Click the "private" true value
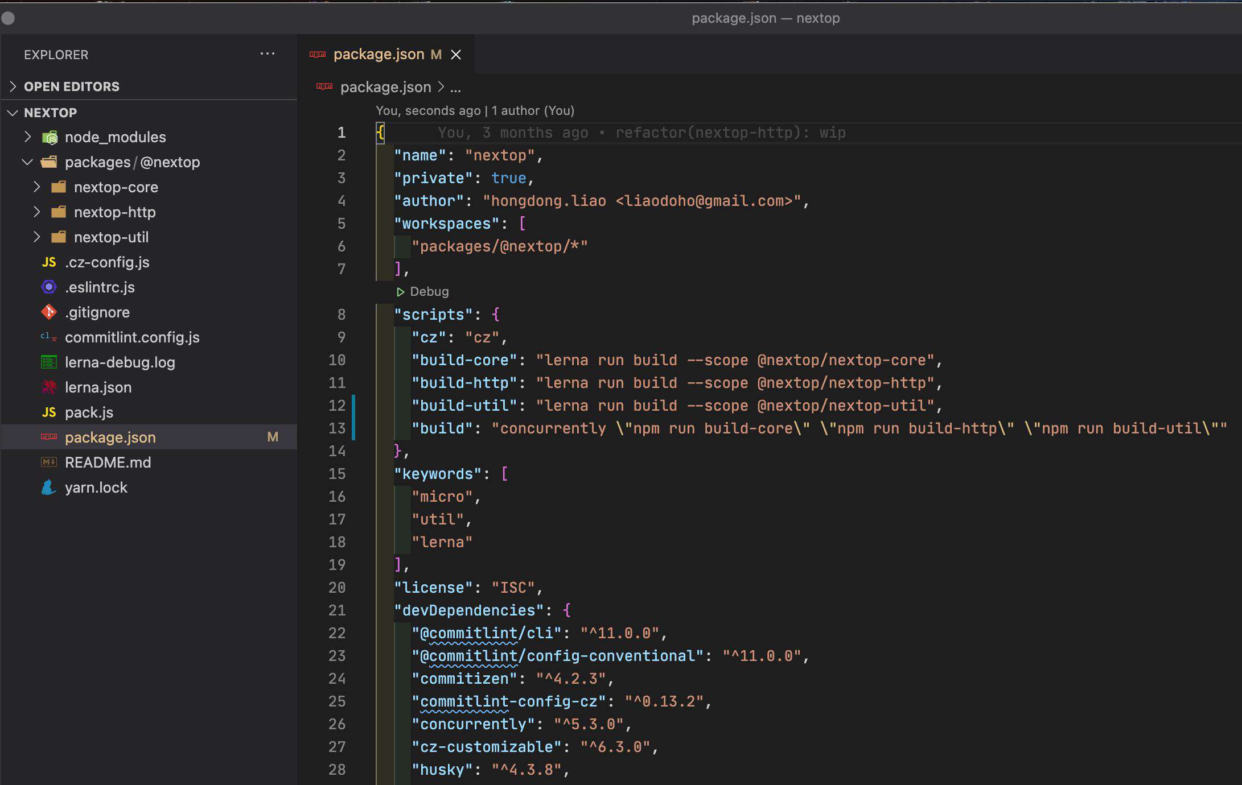Viewport: 1242px width, 785px height. point(509,178)
